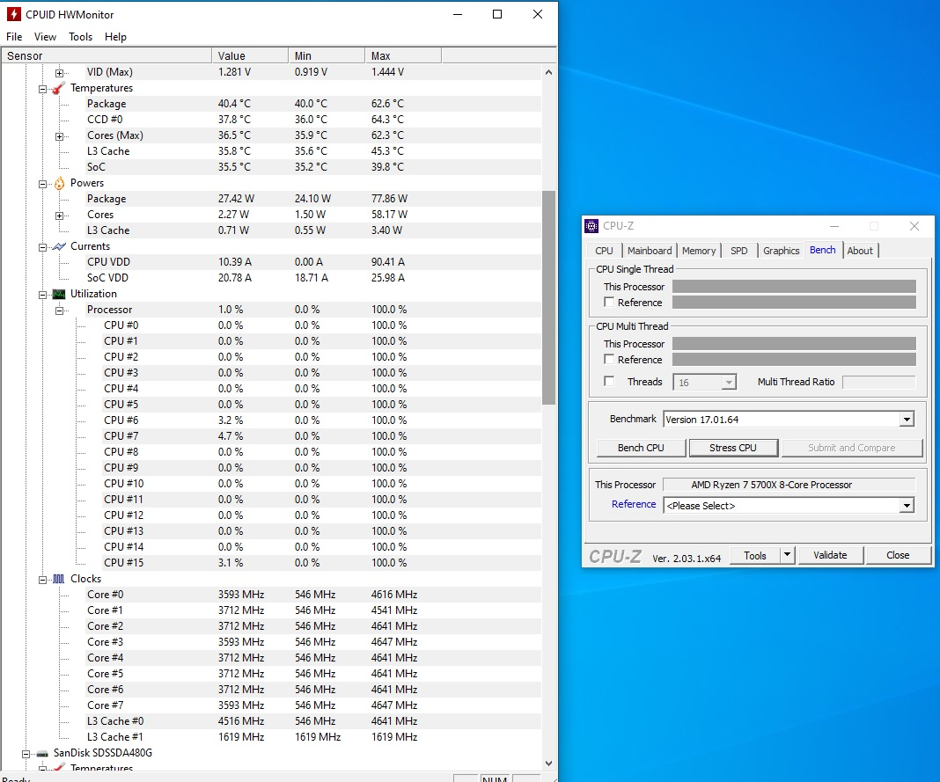The image size is (940, 782).
Task: Click the Value column header
Action: [x=250, y=55]
